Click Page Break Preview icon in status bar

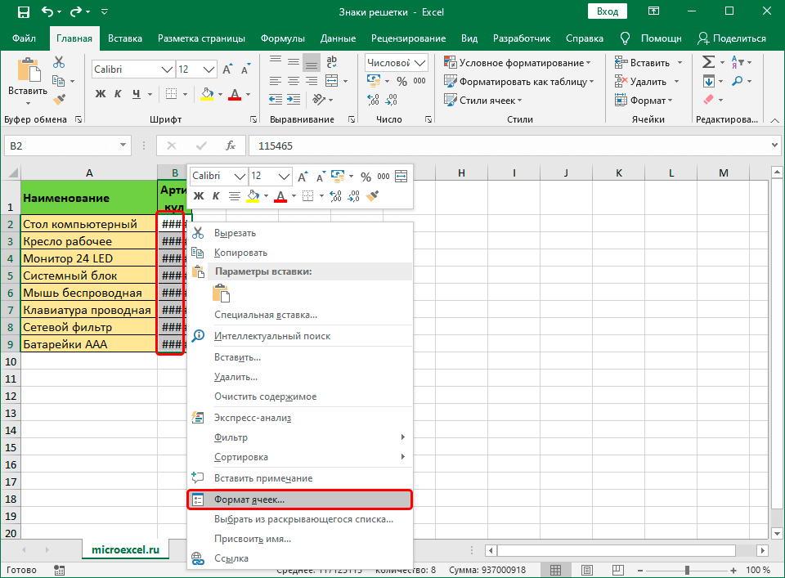[x=618, y=570]
